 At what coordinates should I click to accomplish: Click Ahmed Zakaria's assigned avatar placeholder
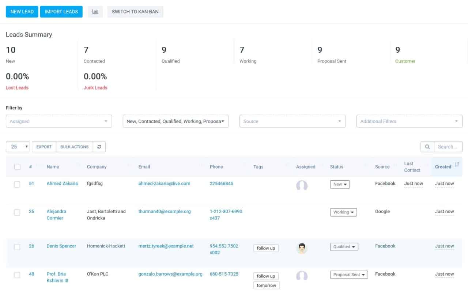[x=302, y=185]
